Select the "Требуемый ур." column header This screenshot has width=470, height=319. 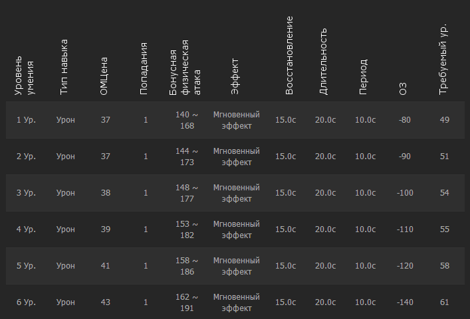pyautogui.click(x=444, y=60)
